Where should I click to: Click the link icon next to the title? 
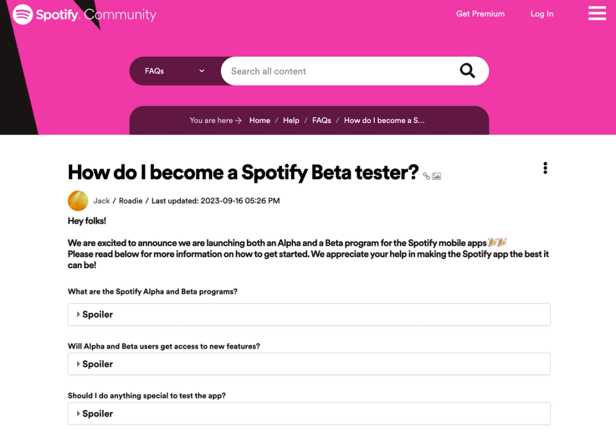click(x=426, y=176)
